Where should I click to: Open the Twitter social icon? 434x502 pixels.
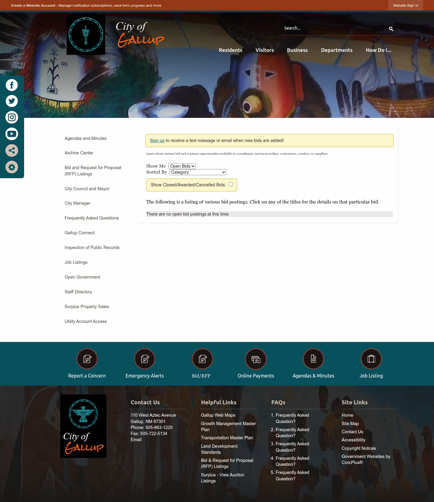click(12, 101)
